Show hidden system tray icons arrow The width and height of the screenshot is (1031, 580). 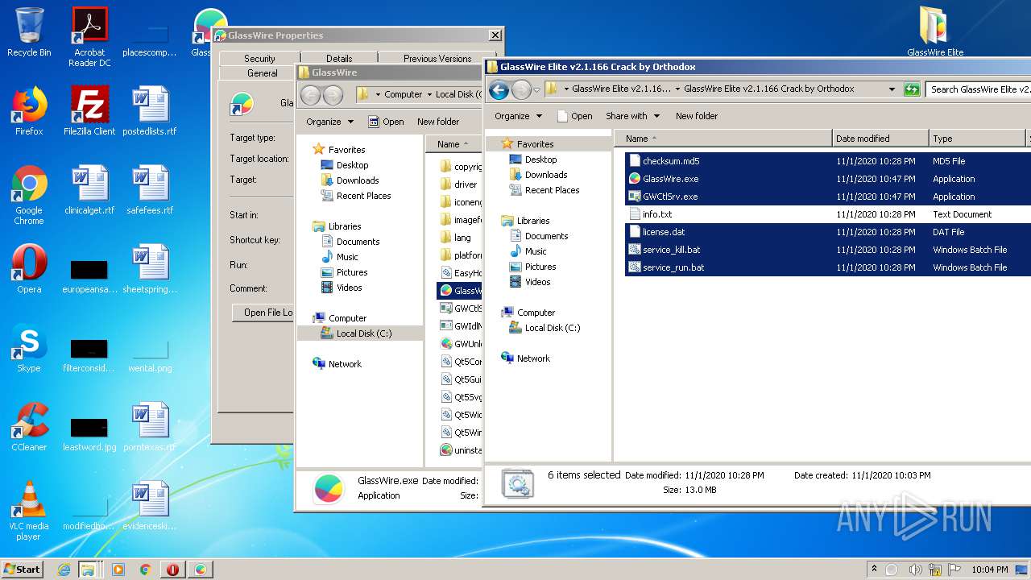click(x=875, y=570)
